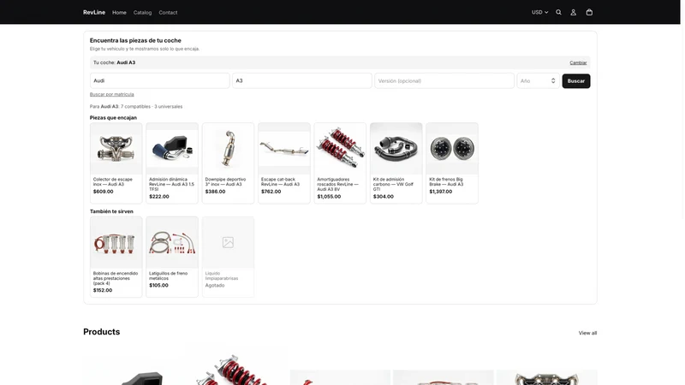Click the A3 model input field

[302, 80]
